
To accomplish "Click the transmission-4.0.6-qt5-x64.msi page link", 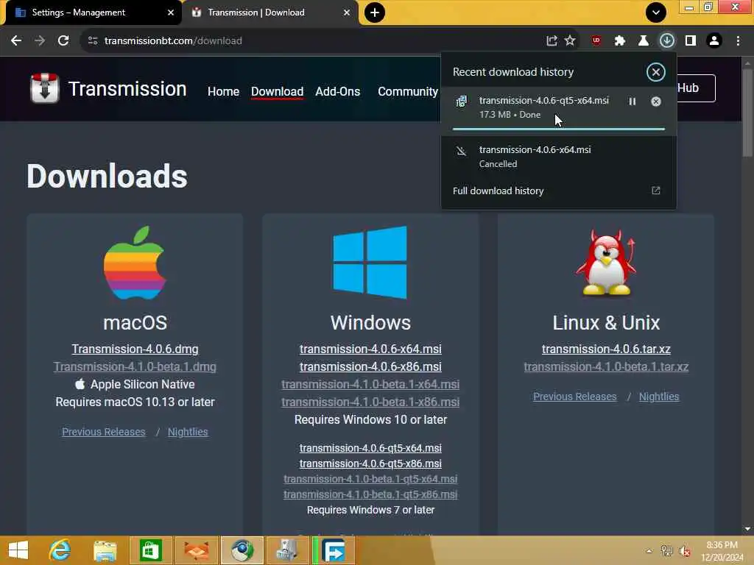I will [370, 448].
